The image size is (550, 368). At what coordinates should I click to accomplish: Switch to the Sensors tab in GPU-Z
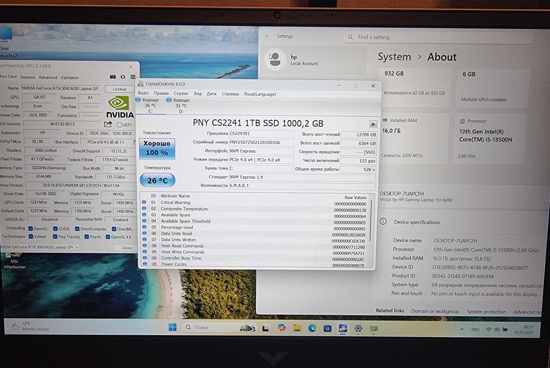pos(28,77)
